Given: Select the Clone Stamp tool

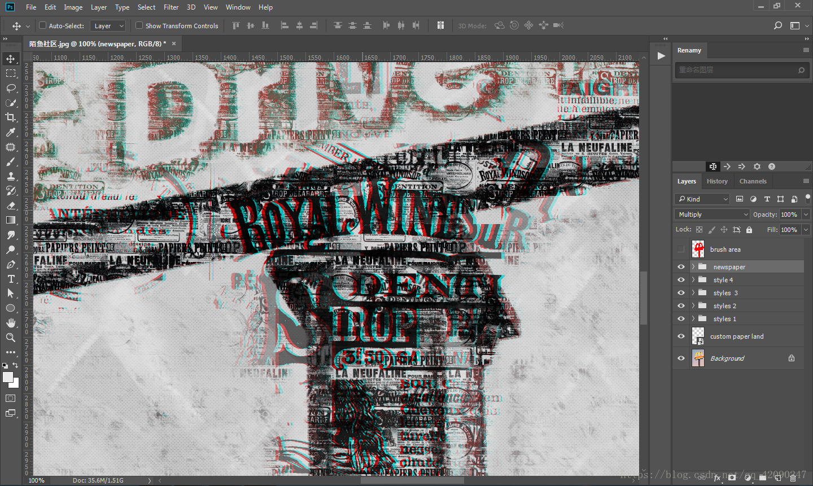Looking at the screenshot, I should click(11, 176).
